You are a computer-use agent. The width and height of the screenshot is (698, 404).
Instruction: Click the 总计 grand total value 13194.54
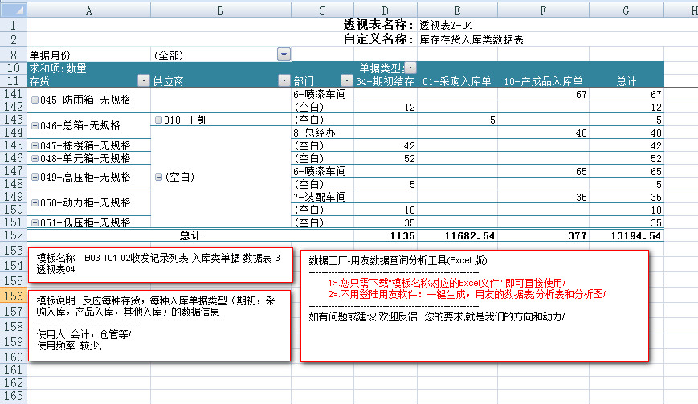[x=626, y=236]
